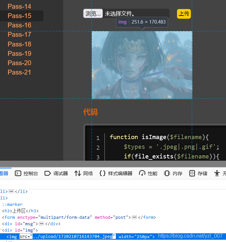Click the 样式编辑器 braces icon

(103, 173)
